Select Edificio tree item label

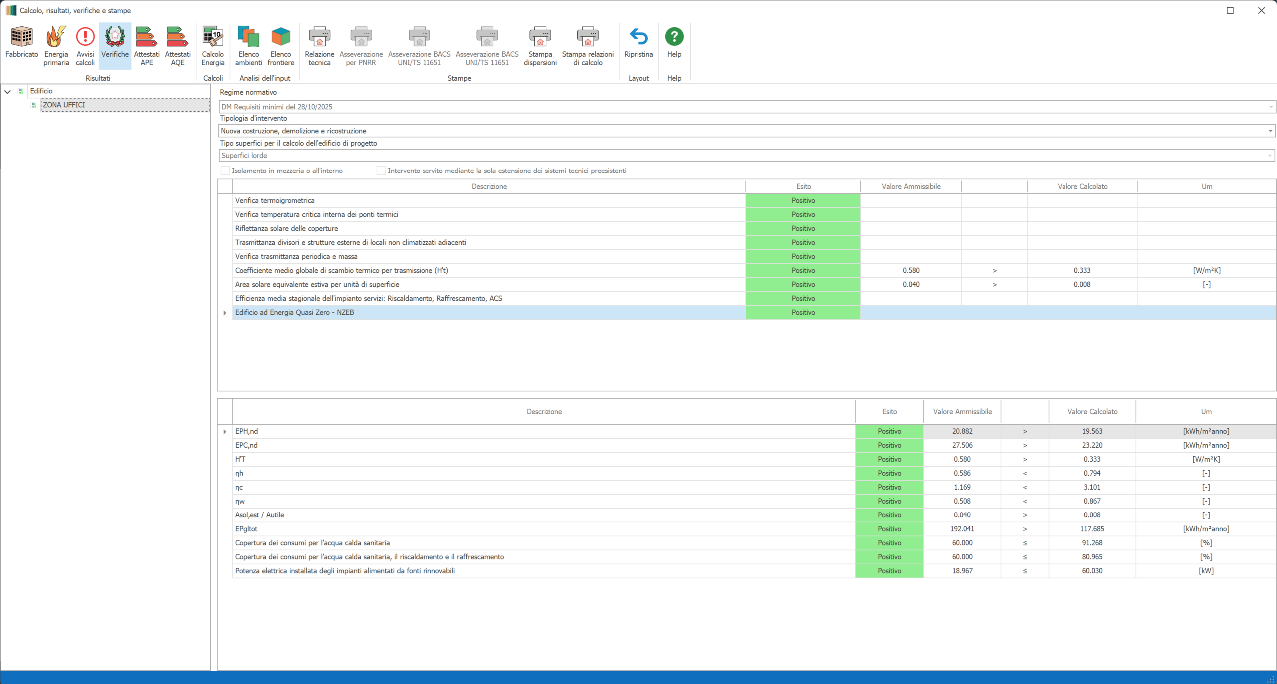(x=41, y=91)
